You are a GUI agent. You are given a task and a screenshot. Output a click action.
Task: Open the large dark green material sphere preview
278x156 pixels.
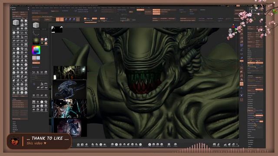[36, 41]
